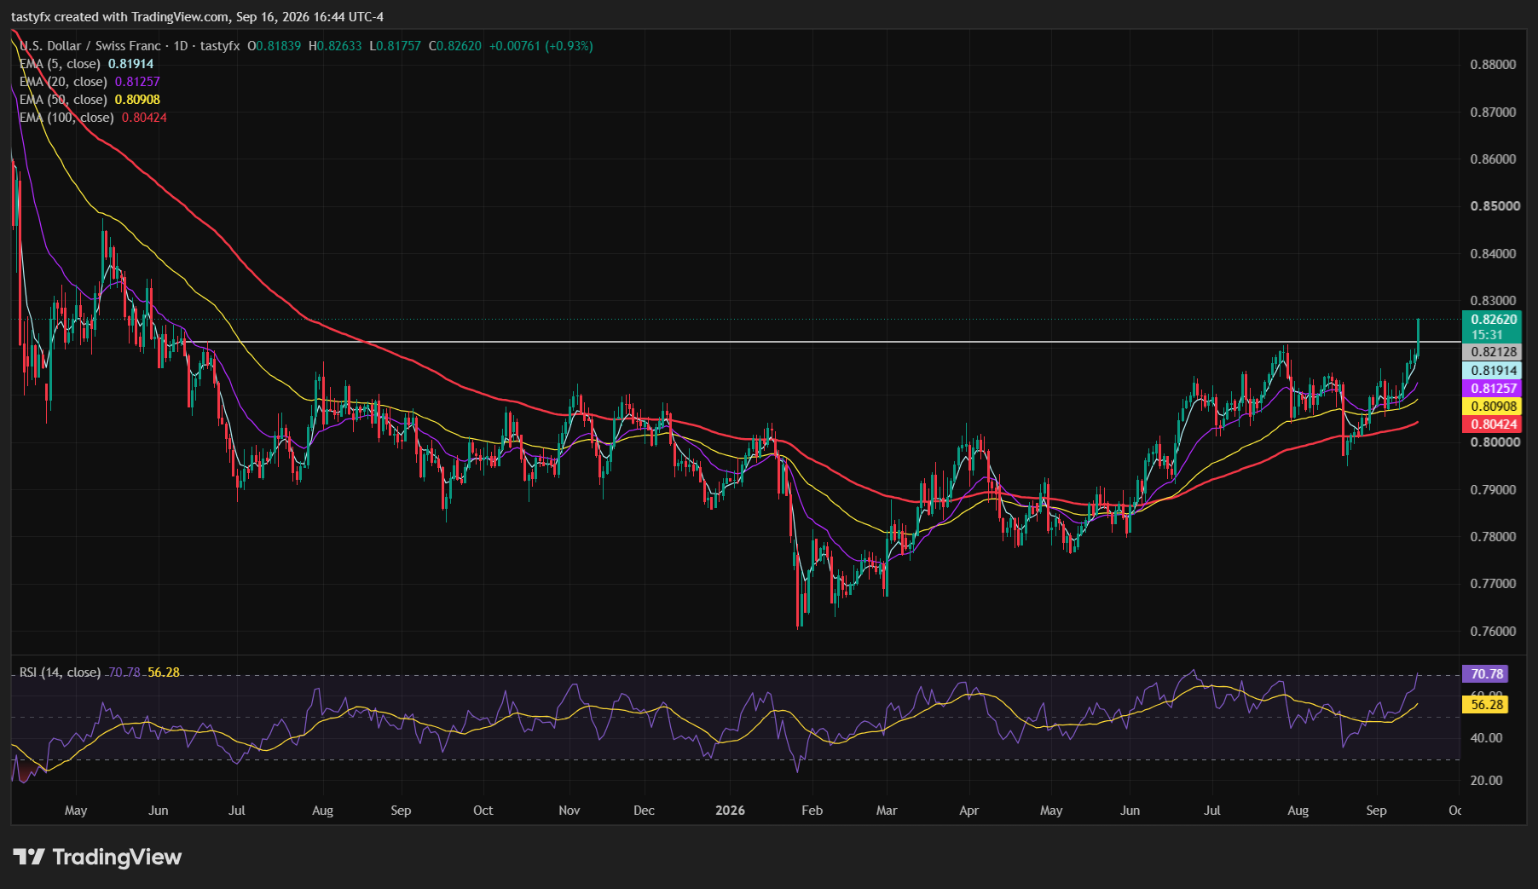Click the 20.00 RSI axis label

[x=1487, y=781]
